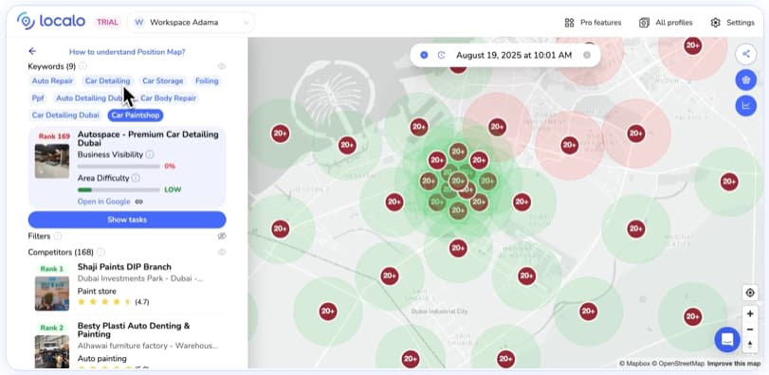Click the TRIAL badge

pos(107,22)
